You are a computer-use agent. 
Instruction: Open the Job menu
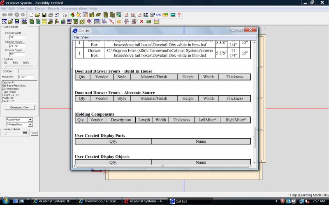tap(30, 8)
